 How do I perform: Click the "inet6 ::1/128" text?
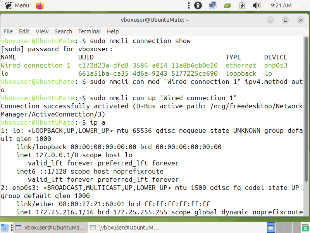[41, 171]
